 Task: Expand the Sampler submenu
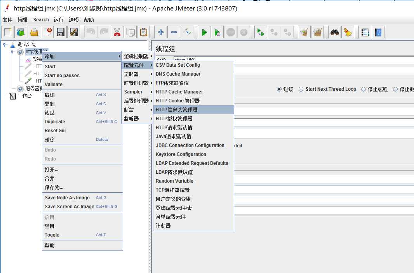(x=137, y=92)
